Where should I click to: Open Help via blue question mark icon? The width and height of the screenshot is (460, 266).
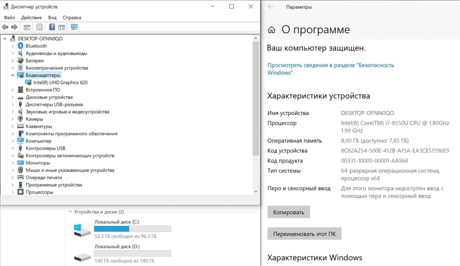(x=52, y=27)
